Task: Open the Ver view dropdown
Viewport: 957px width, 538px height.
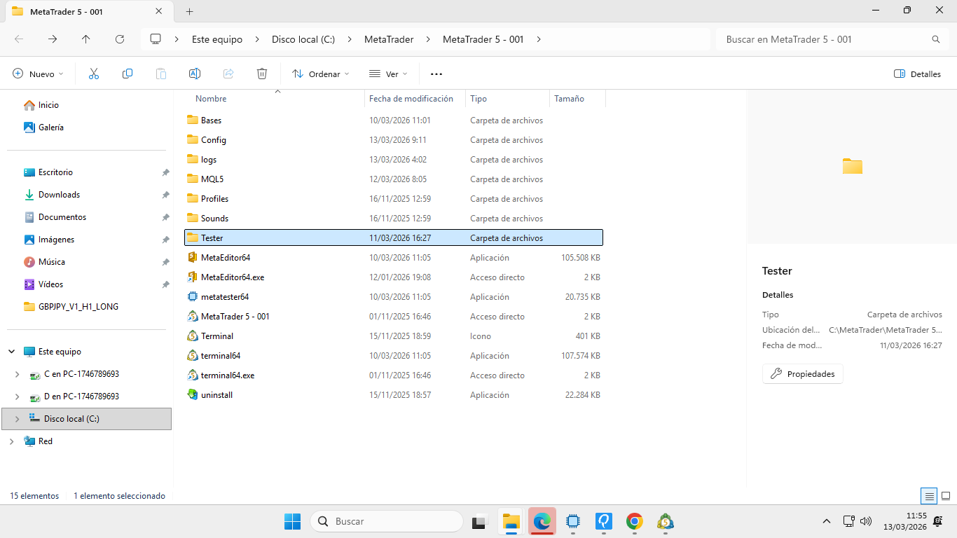Action: click(387, 74)
